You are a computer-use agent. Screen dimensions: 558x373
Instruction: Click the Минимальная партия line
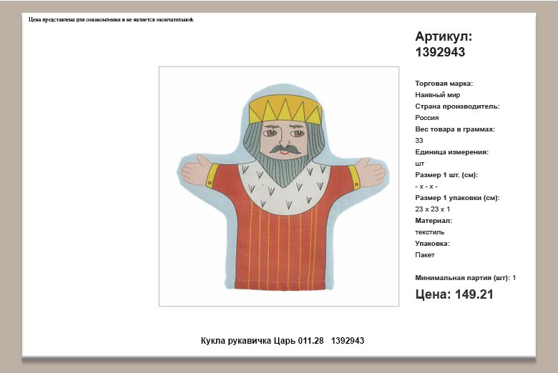pyautogui.click(x=465, y=277)
